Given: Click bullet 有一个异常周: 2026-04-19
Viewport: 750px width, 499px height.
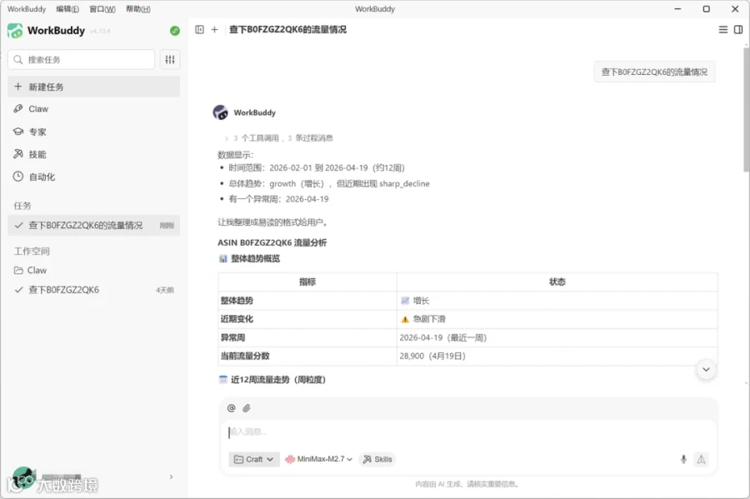Looking at the screenshot, I should [279, 199].
